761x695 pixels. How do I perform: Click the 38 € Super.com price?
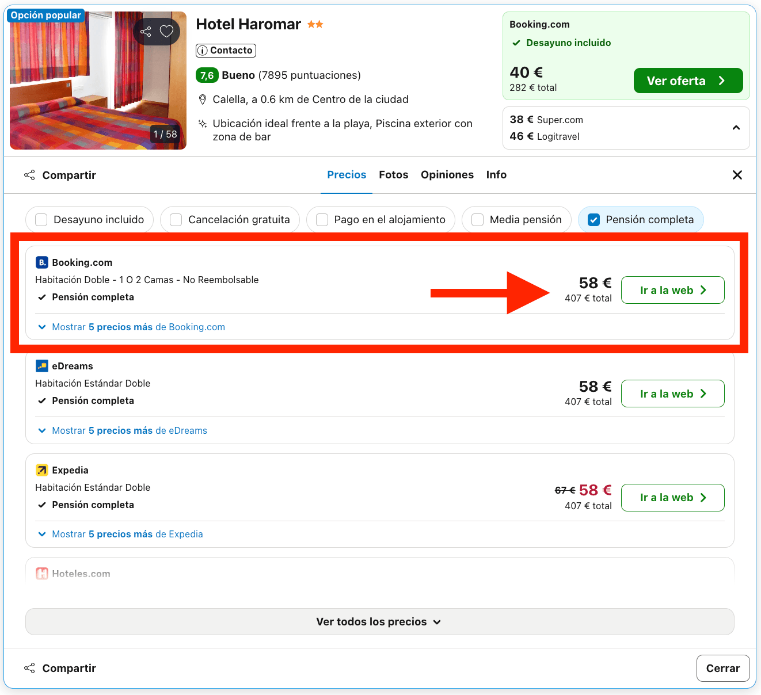tap(546, 120)
